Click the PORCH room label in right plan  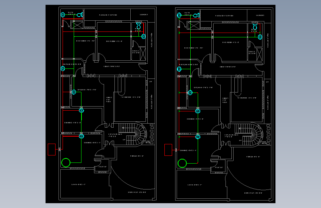(x=253, y=157)
